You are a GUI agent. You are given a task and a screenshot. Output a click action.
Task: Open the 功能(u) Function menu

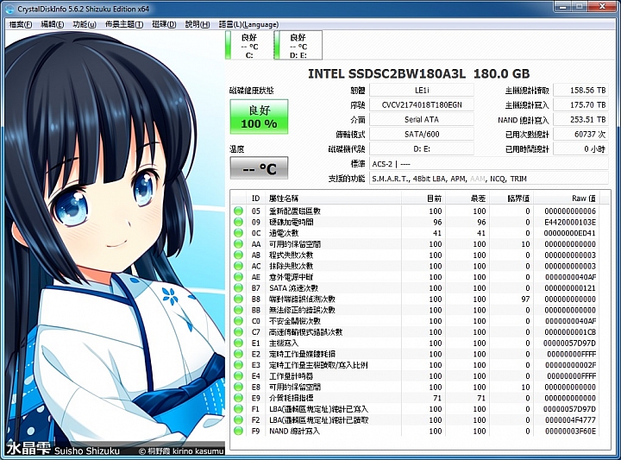pos(85,24)
